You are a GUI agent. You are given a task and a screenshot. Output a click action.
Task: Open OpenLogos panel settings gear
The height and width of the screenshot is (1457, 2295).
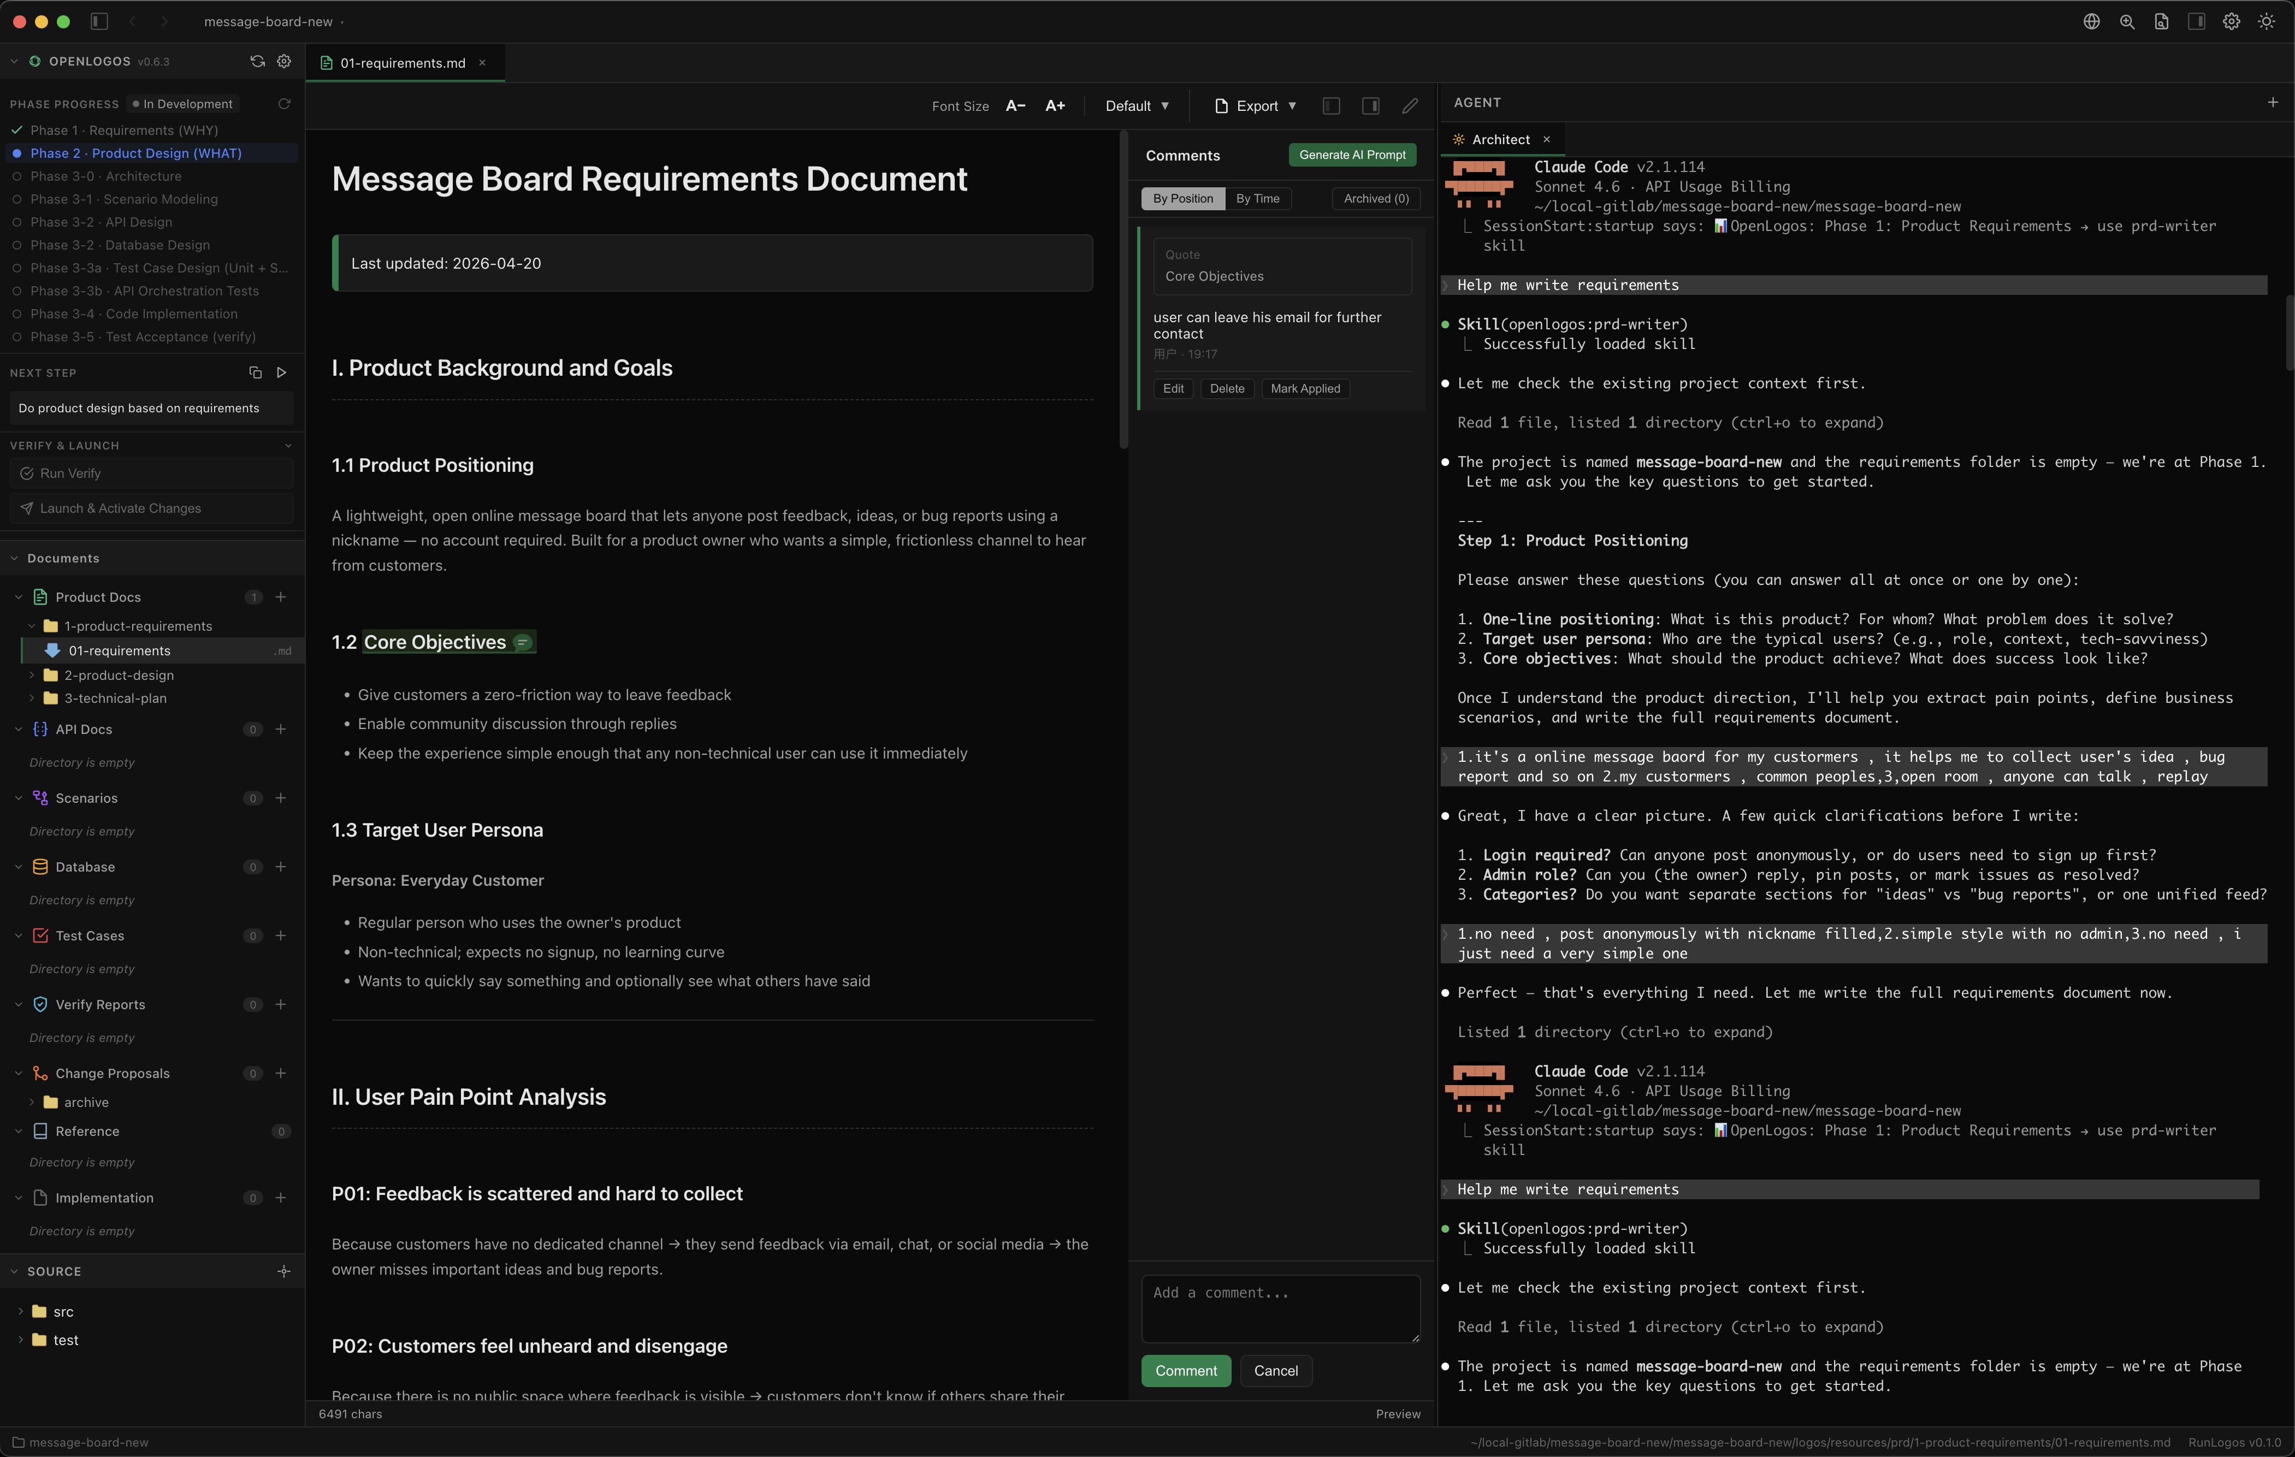(x=284, y=61)
